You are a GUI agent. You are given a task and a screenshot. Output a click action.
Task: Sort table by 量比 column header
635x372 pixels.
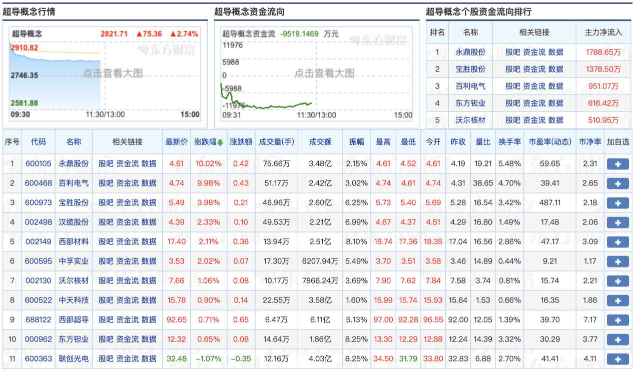coord(483,141)
